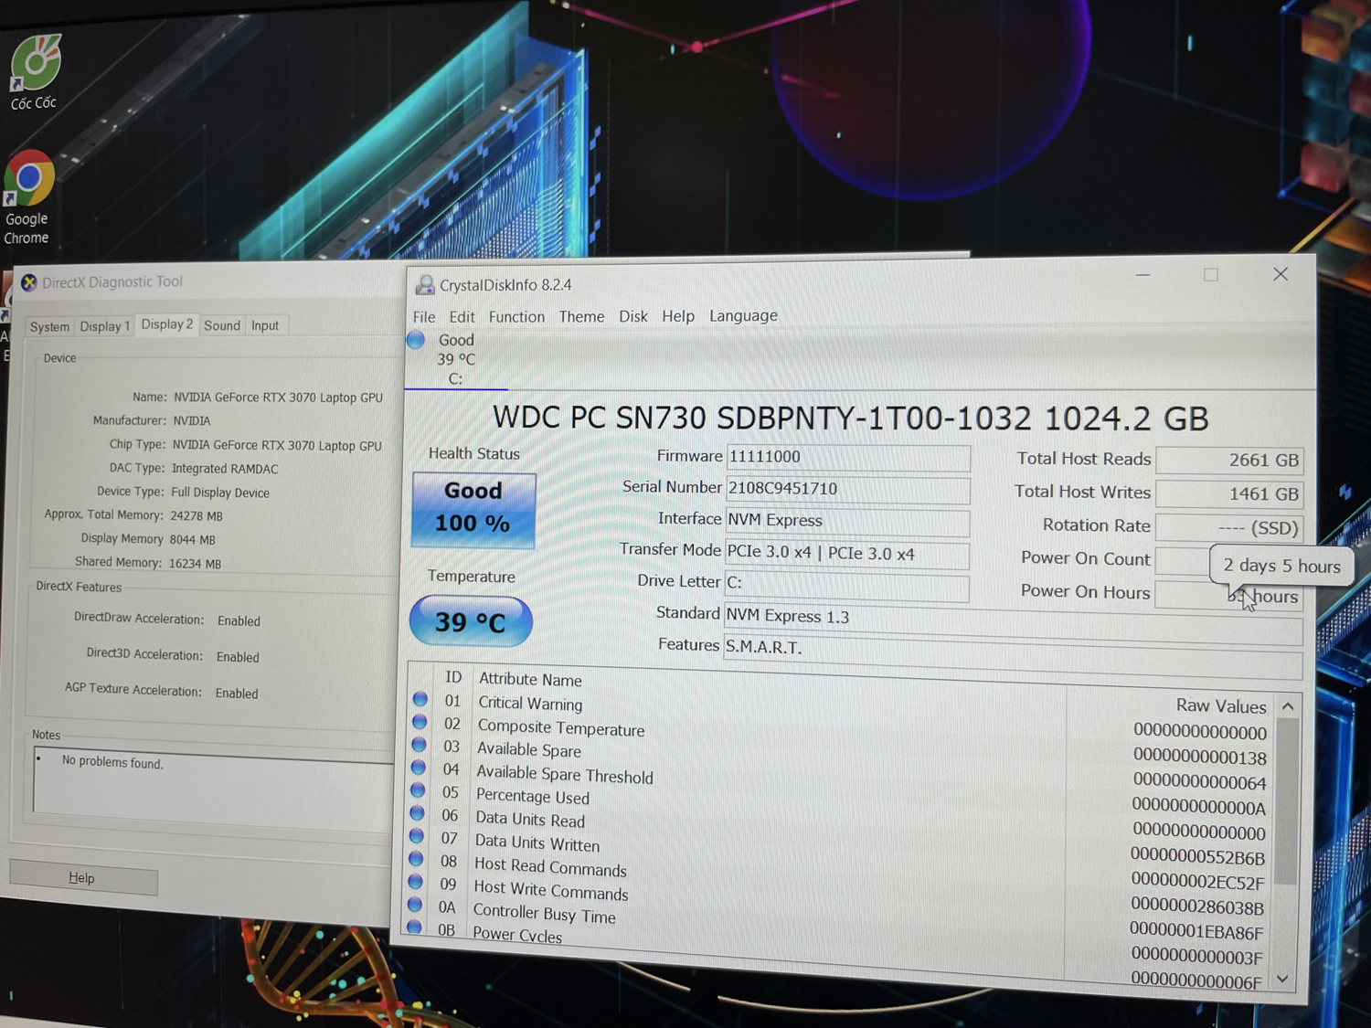This screenshot has width=1371, height=1028.
Task: Click the Direct3D Acceleration 'Enabled' text
Action: pos(238,657)
